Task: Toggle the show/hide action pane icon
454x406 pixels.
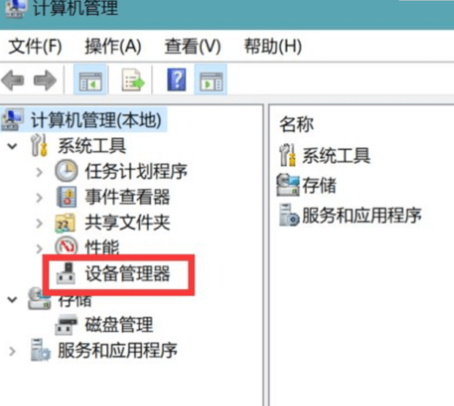Action: (x=211, y=80)
